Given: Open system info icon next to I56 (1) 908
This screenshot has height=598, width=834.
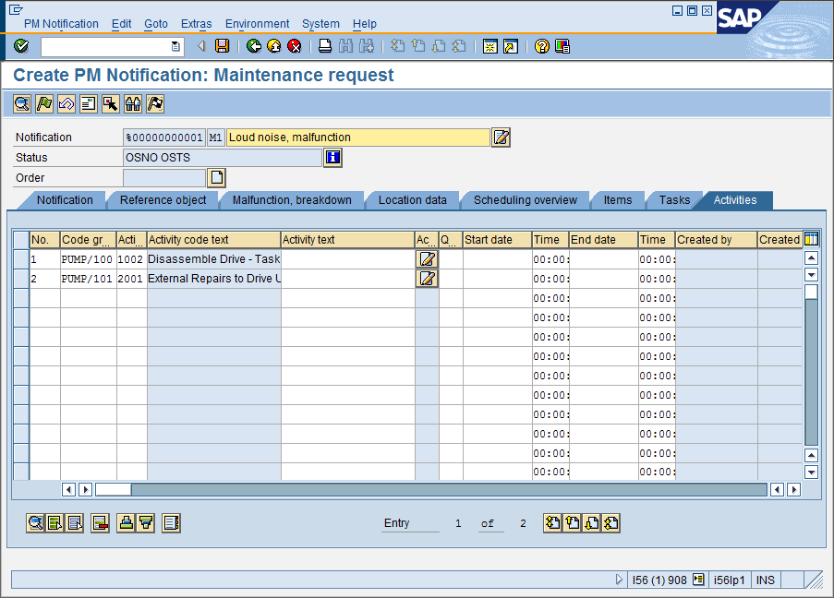Looking at the screenshot, I should click(x=698, y=580).
